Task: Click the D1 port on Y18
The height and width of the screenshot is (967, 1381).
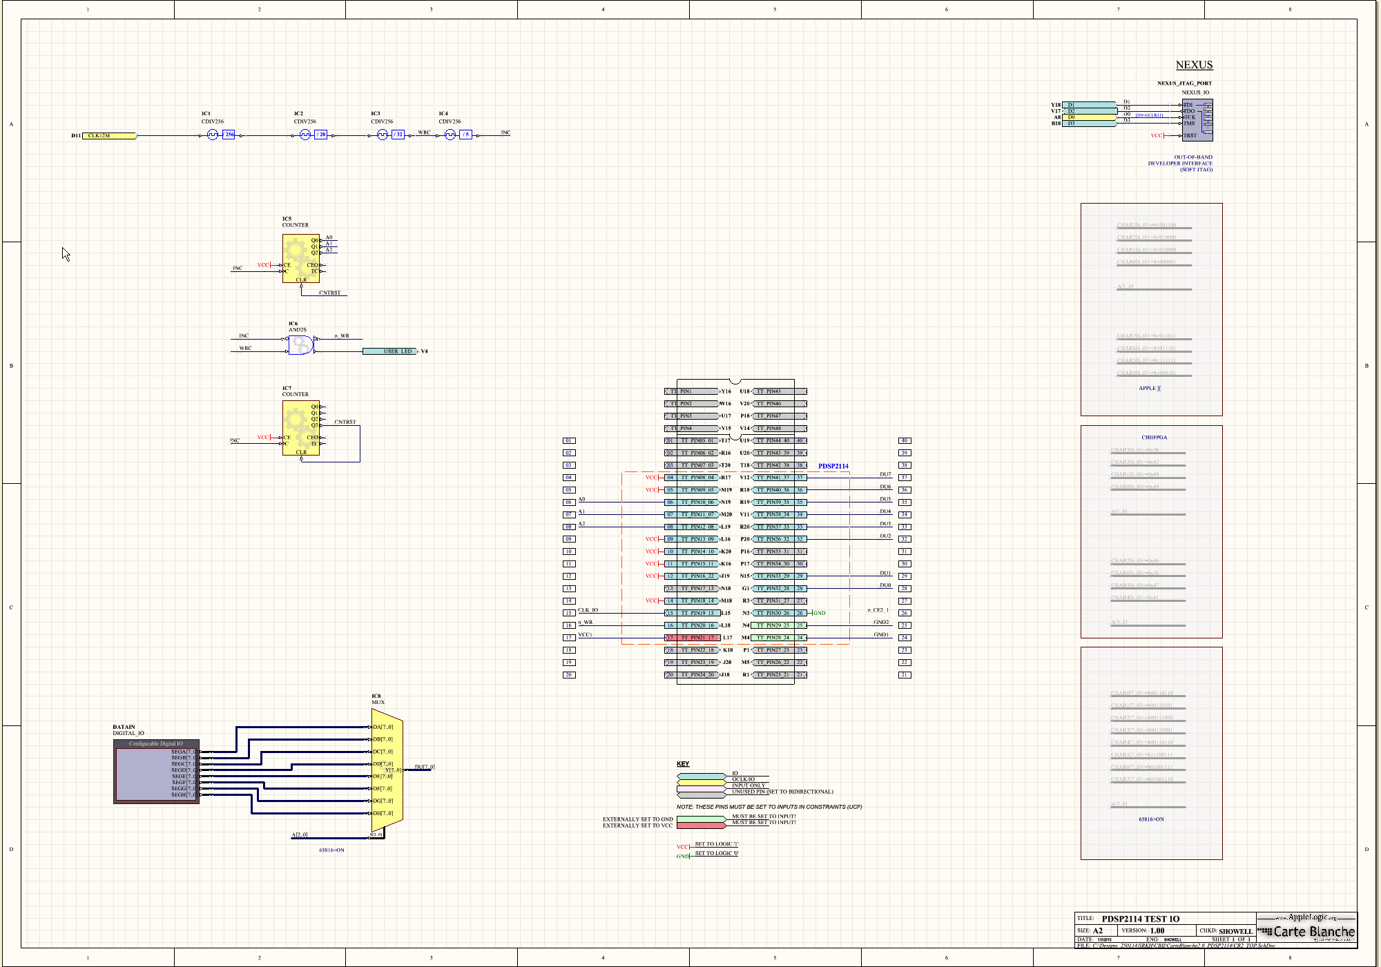Action: tap(1090, 105)
